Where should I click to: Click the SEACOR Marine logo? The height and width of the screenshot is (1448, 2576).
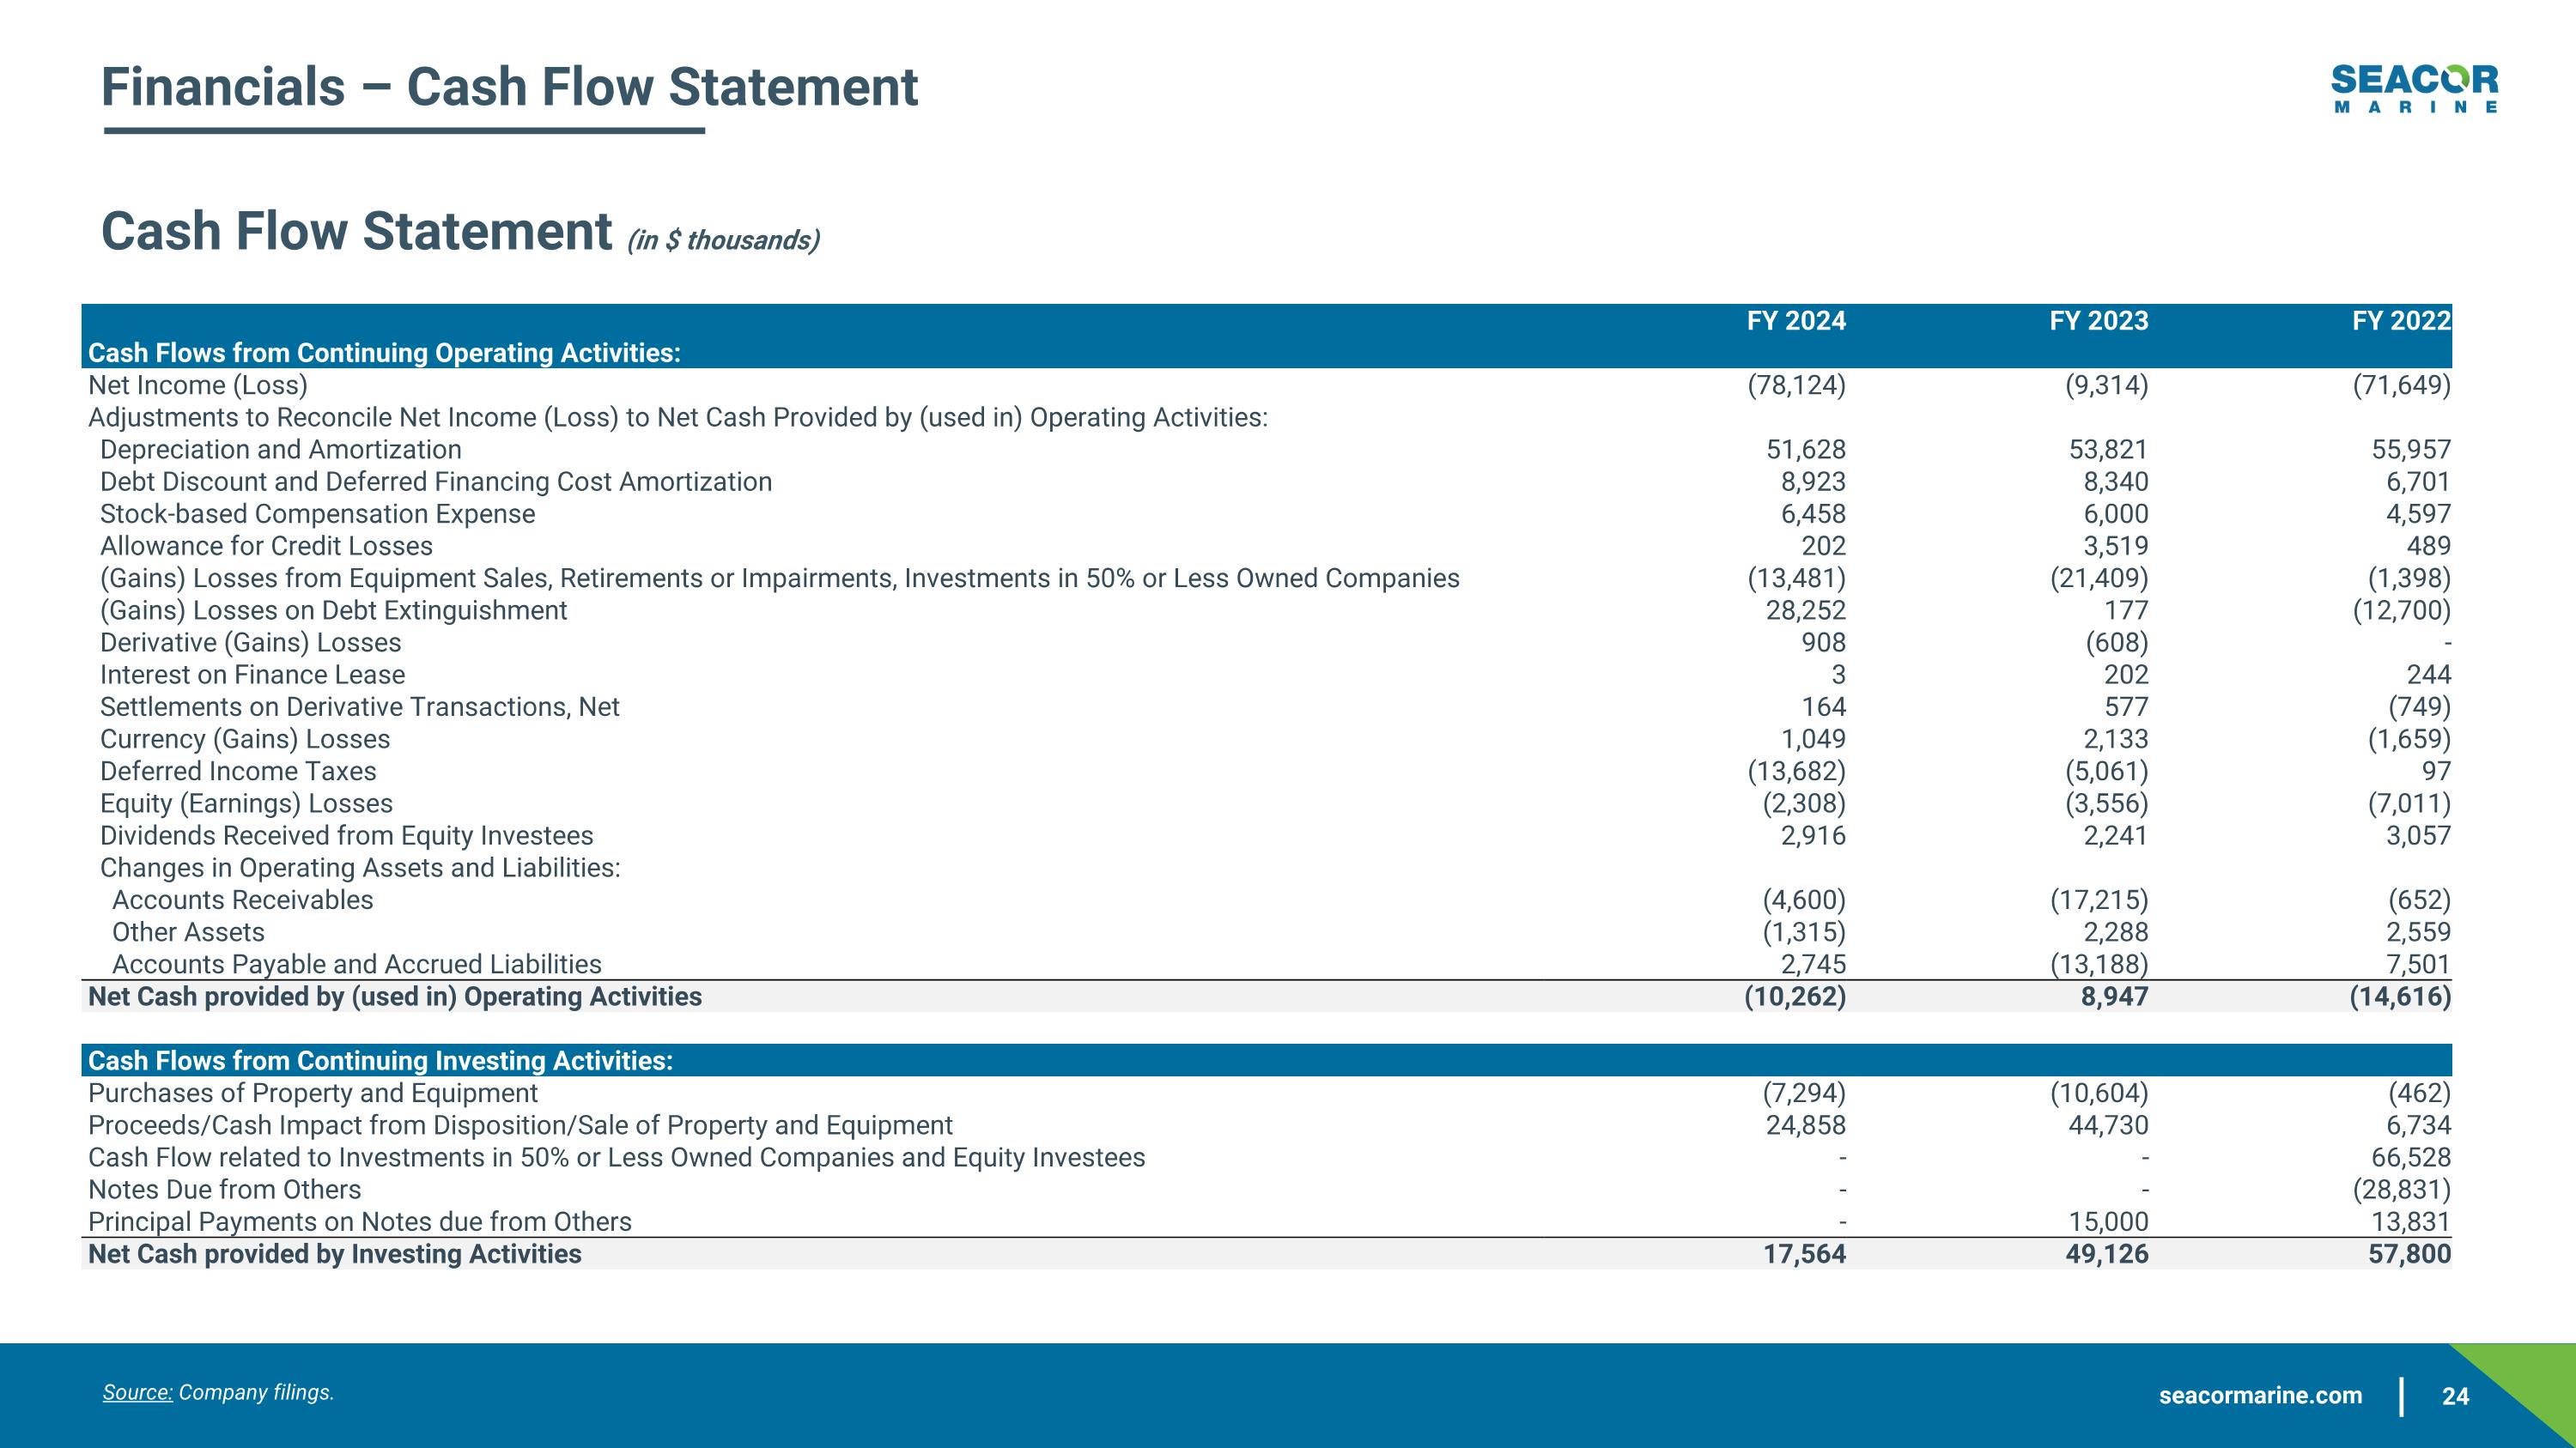2414,89
